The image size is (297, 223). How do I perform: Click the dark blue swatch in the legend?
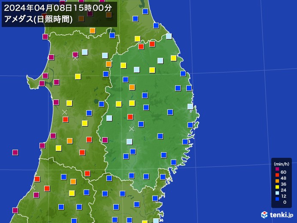click(277, 199)
